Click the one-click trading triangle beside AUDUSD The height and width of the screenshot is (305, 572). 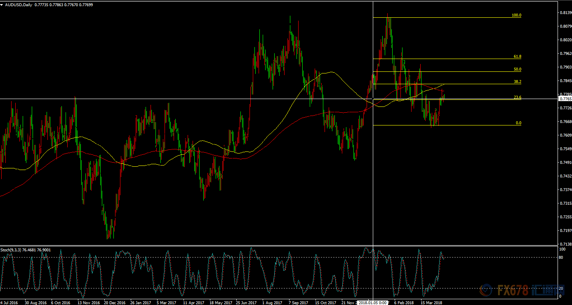tap(2, 5)
